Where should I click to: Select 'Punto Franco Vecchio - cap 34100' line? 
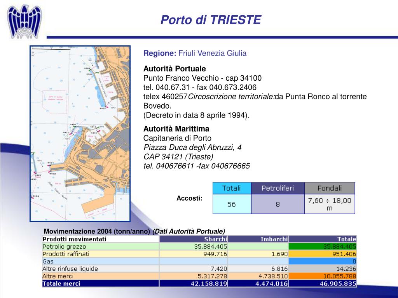click(x=202, y=78)
